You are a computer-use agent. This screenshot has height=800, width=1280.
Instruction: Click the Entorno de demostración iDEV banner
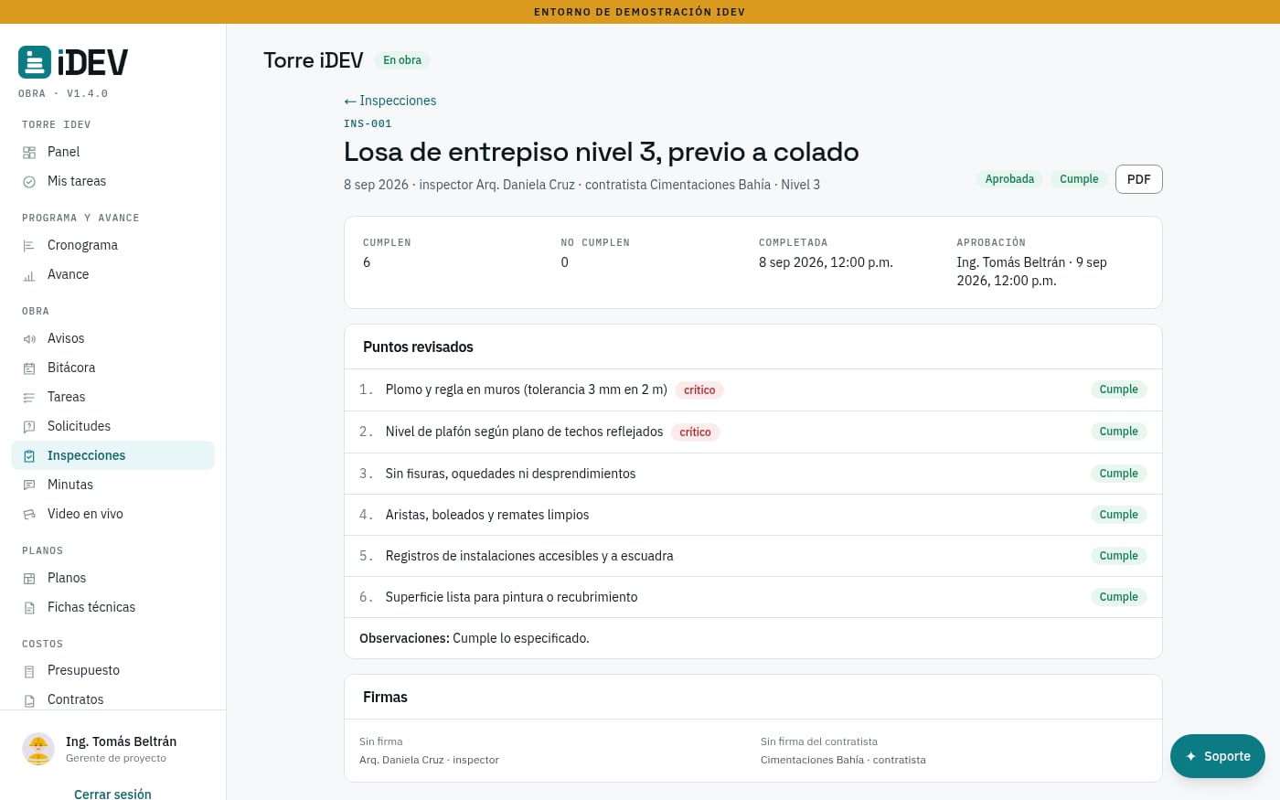tap(640, 12)
